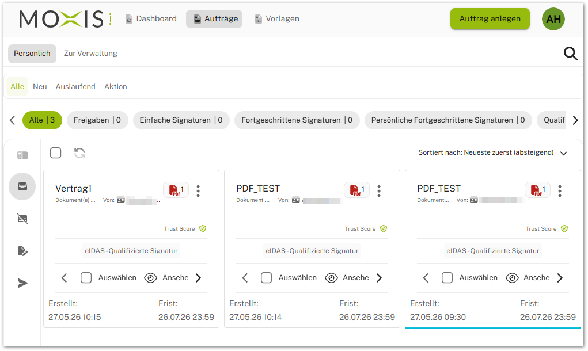Open the Sortiert nach dropdown
The image size is (588, 351).
coord(492,153)
